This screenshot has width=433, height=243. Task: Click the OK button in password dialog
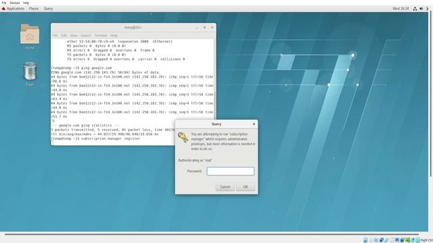coord(246,187)
